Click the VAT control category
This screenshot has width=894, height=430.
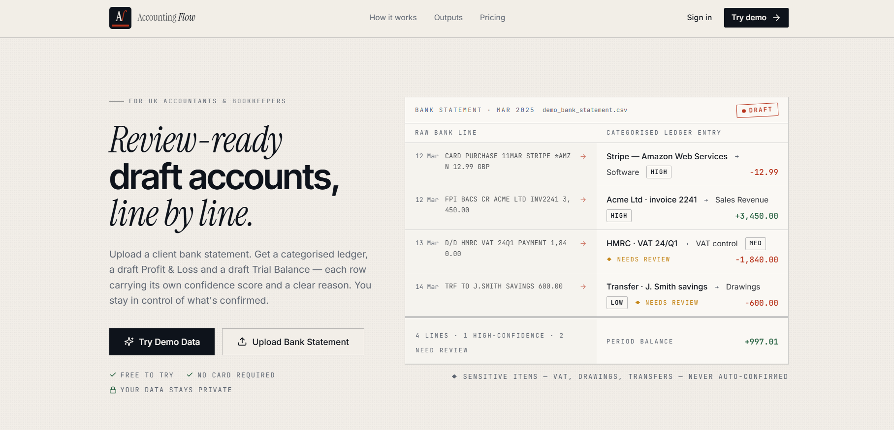click(x=717, y=243)
